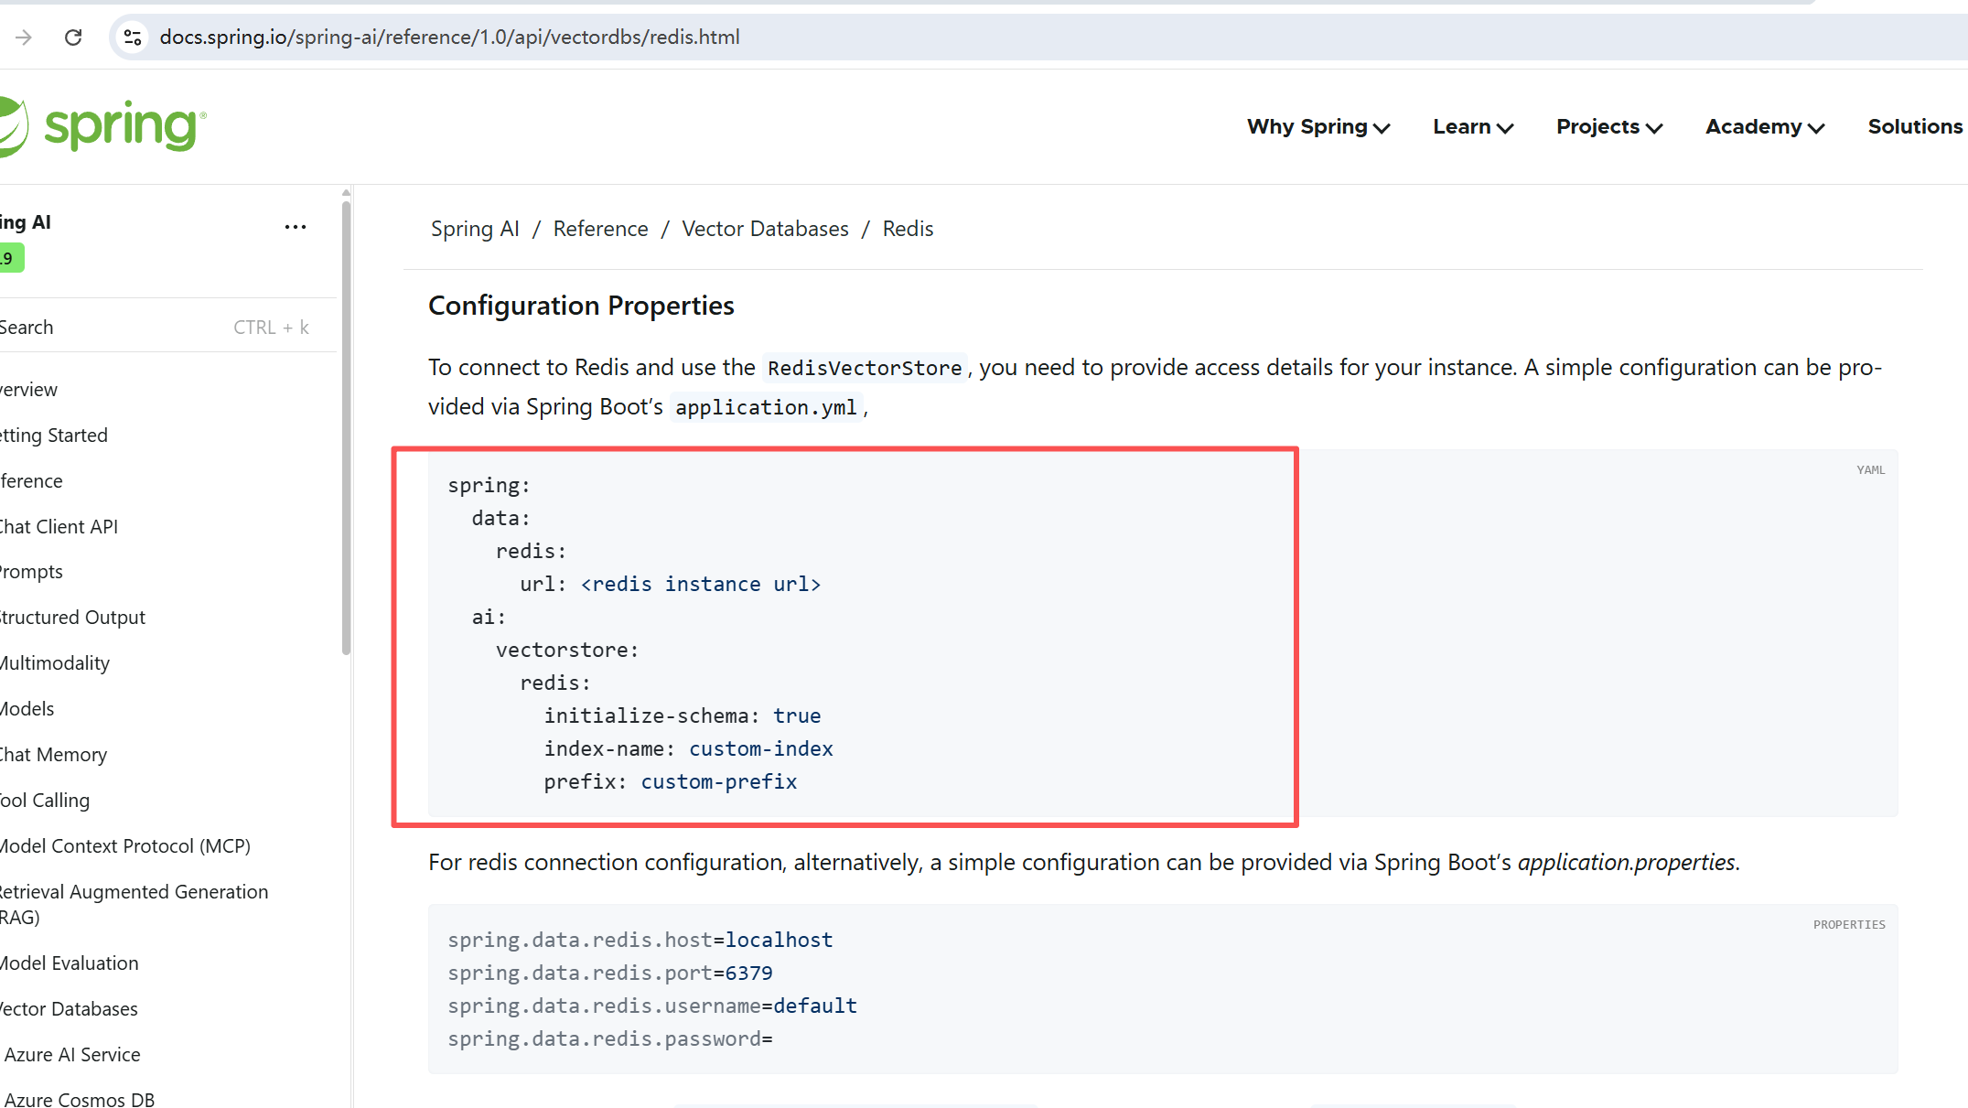Open Structured Output sidebar entry
1968x1108 pixels.
(x=73, y=618)
